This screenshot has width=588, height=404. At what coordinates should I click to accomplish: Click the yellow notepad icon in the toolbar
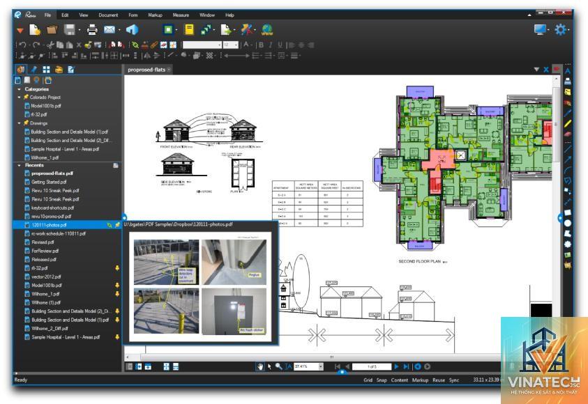[x=190, y=29]
